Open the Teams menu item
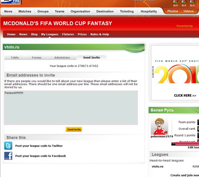Viewport: 199px width, 177px height. click(x=60, y=12)
